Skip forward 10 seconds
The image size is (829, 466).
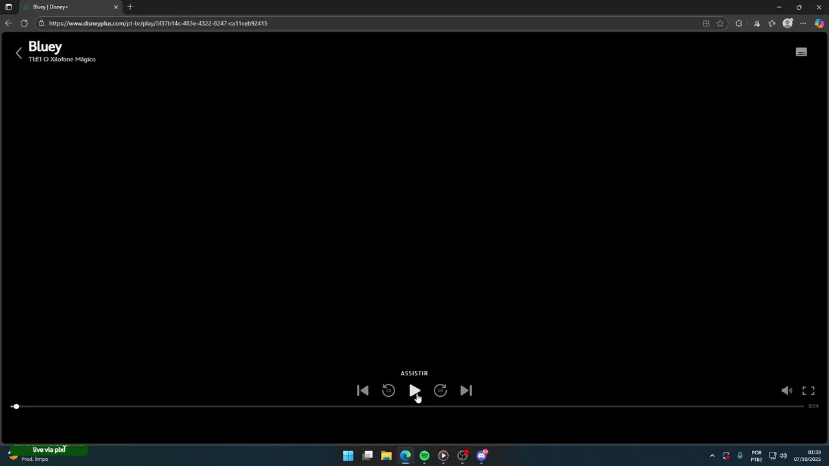[440, 390]
